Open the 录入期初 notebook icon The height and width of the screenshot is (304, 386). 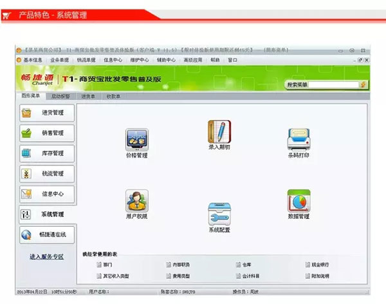pos(219,131)
